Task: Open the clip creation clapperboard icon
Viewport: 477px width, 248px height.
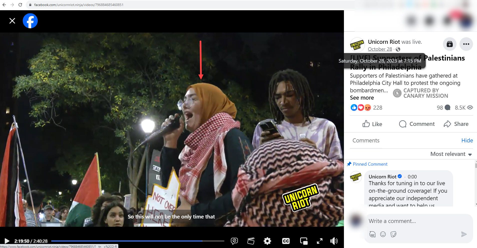Action: 251,241
